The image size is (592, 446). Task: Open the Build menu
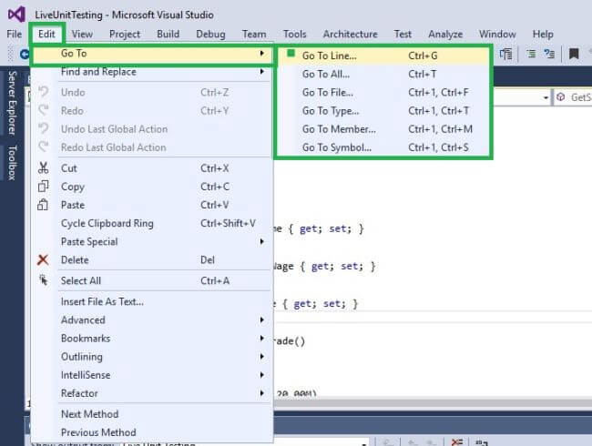pos(168,34)
